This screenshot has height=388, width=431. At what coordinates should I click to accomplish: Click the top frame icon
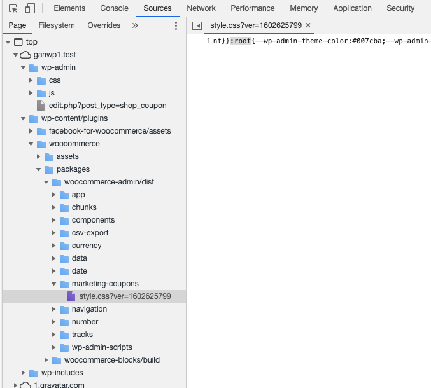point(18,42)
